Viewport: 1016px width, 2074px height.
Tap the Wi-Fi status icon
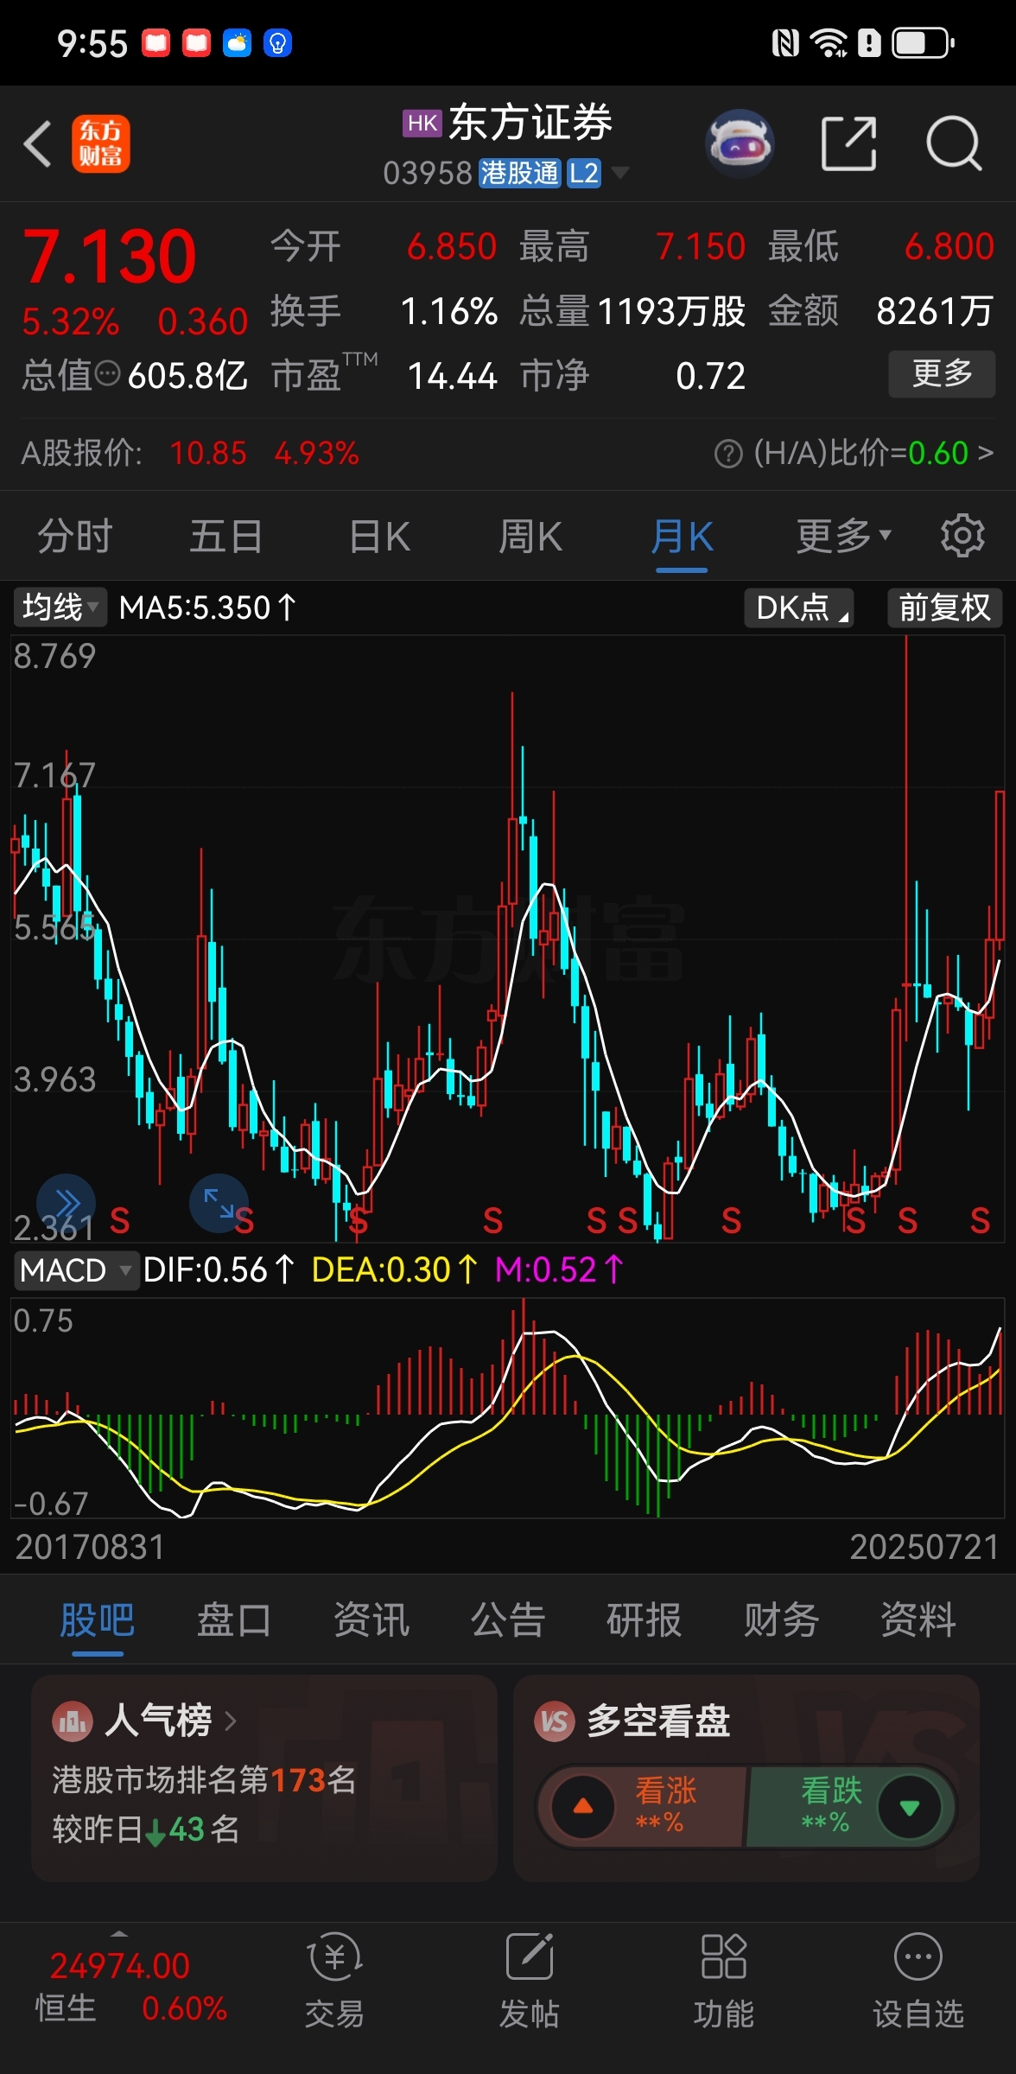(829, 42)
